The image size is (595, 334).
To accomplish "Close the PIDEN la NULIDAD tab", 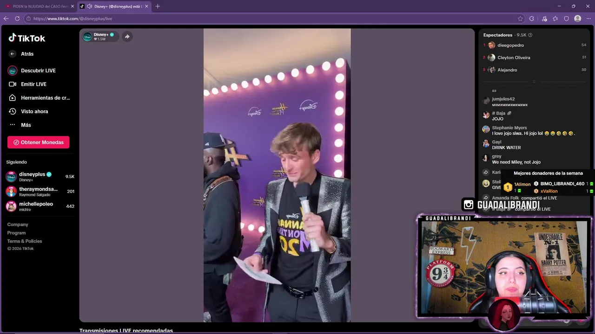I will coord(73,6).
